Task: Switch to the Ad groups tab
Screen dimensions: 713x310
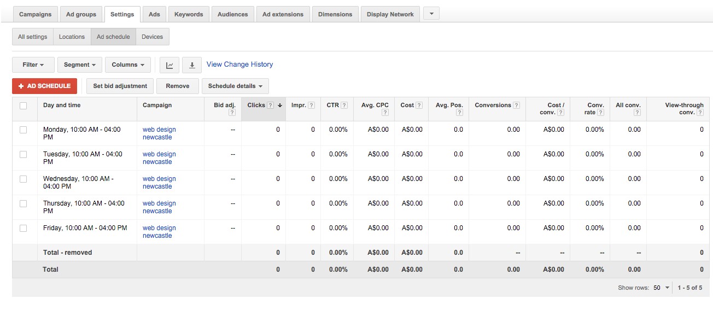Action: click(x=81, y=14)
